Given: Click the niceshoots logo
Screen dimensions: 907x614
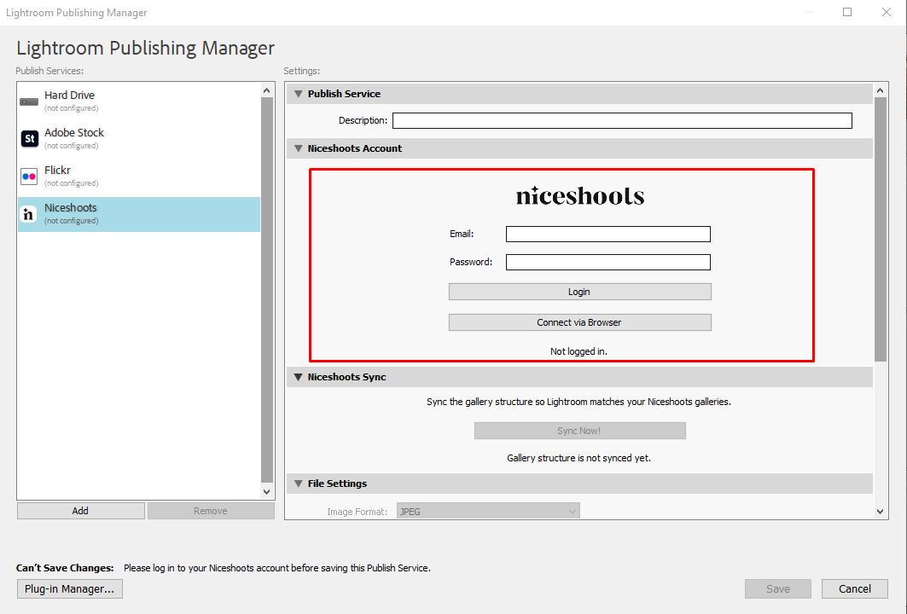Looking at the screenshot, I should [x=579, y=196].
